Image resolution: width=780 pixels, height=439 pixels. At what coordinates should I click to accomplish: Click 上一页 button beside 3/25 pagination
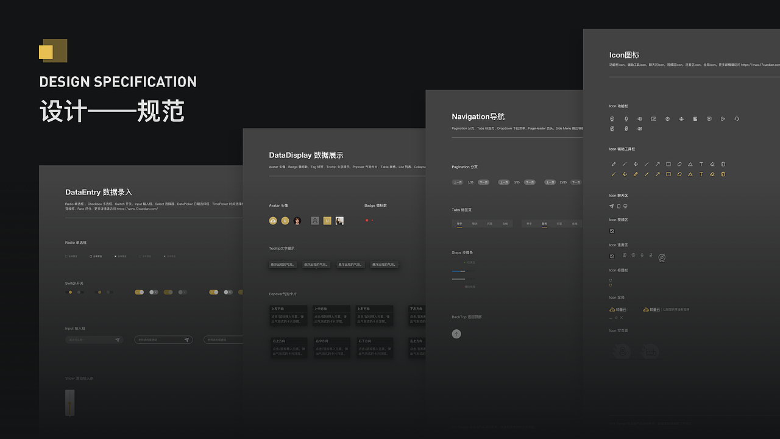pyautogui.click(x=504, y=182)
